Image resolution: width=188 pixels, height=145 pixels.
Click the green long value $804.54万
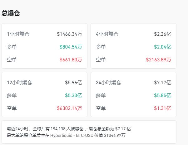71,47
